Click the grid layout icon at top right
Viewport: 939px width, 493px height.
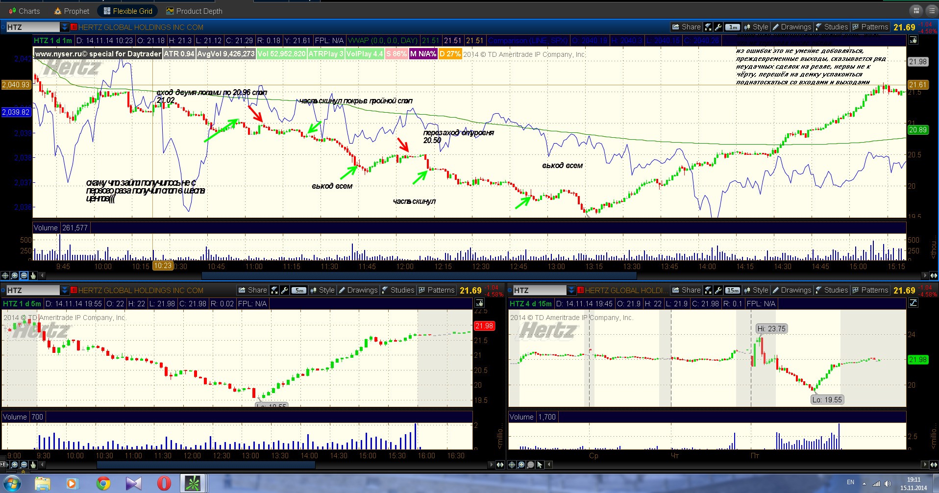[x=915, y=10]
